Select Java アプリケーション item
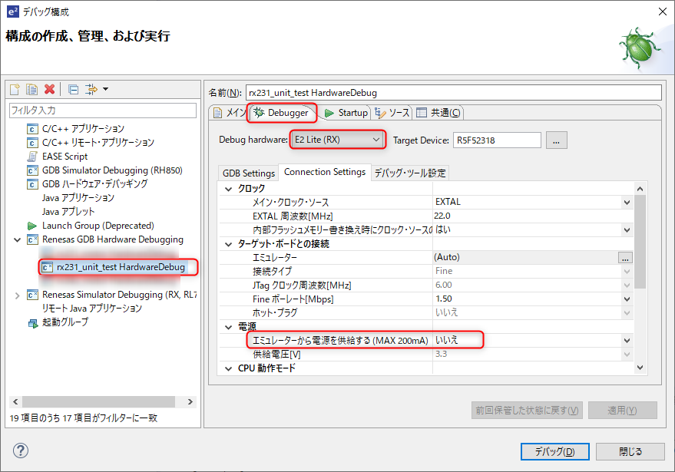The height and width of the screenshot is (472, 675). tap(78, 197)
